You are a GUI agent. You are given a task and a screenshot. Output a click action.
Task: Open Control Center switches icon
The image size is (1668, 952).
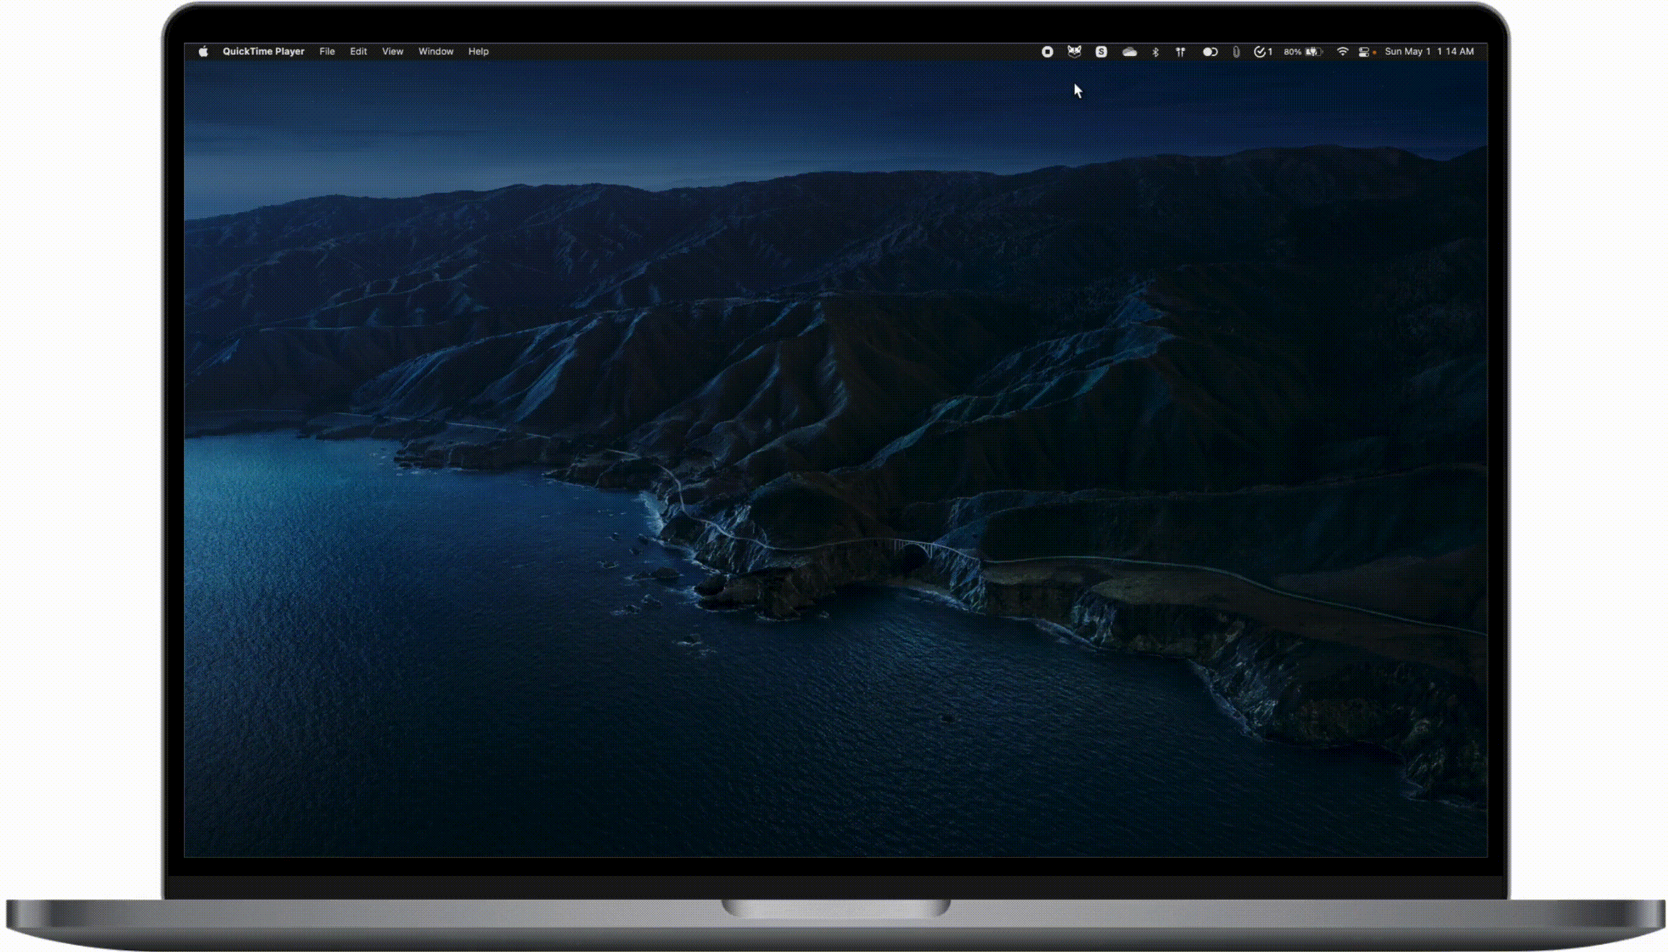tap(1364, 52)
